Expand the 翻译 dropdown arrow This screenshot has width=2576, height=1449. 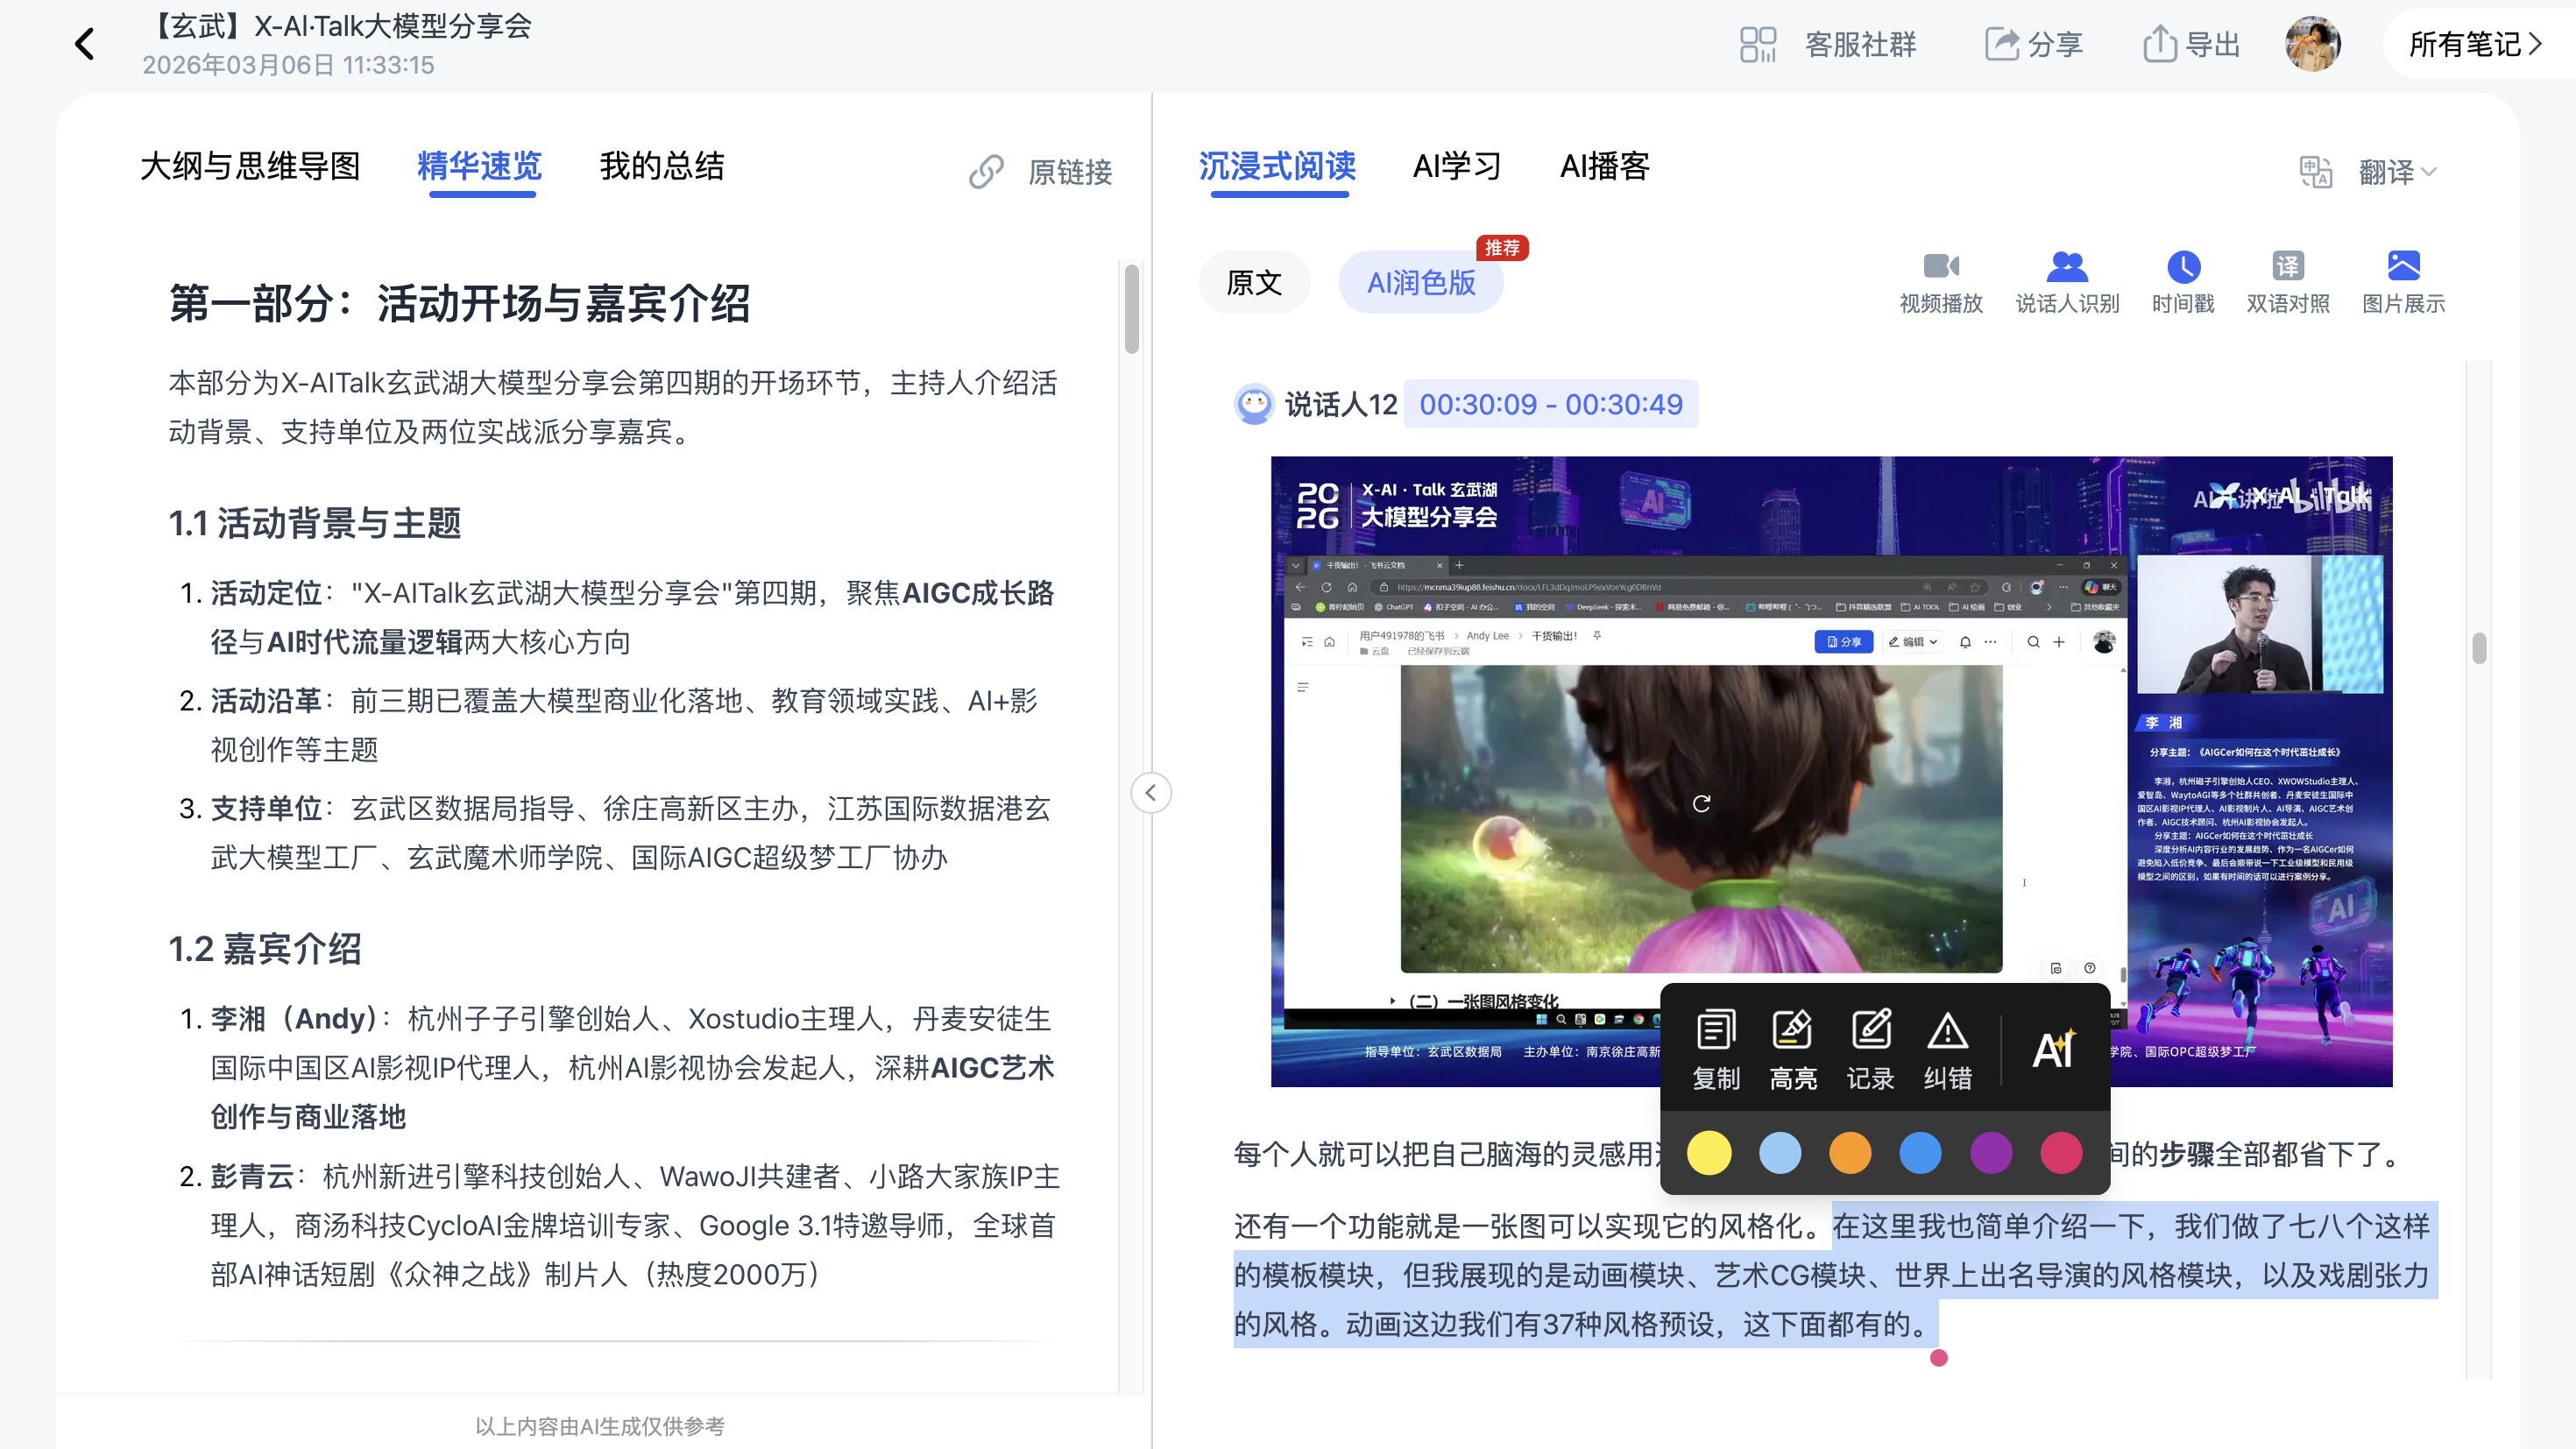click(2429, 172)
